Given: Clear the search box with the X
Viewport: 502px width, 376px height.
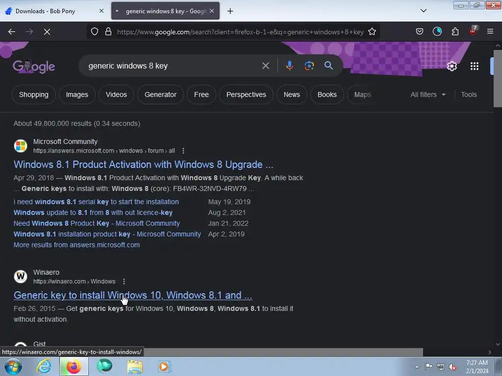Looking at the screenshot, I should [x=265, y=66].
